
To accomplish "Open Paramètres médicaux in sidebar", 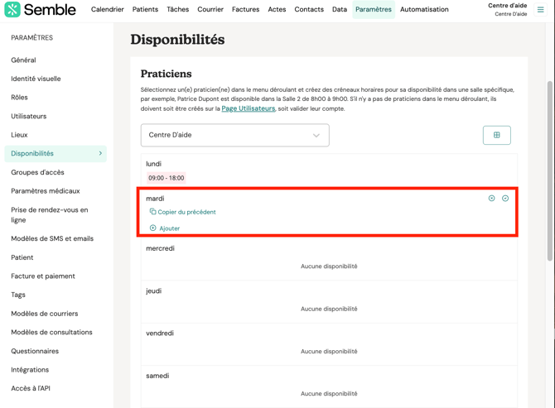I will [x=46, y=191].
